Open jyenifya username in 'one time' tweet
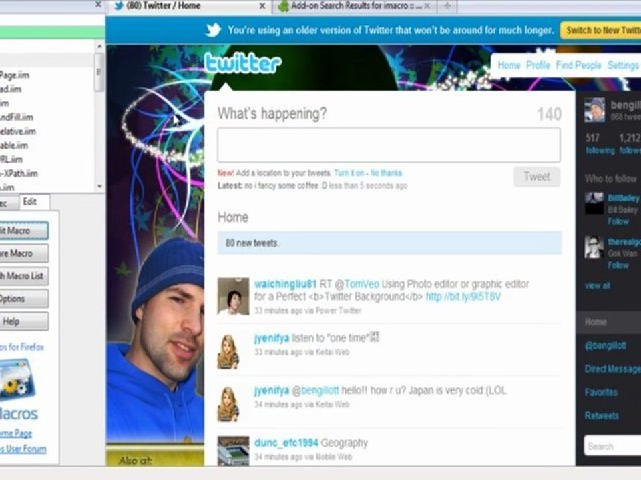 pos(272,338)
